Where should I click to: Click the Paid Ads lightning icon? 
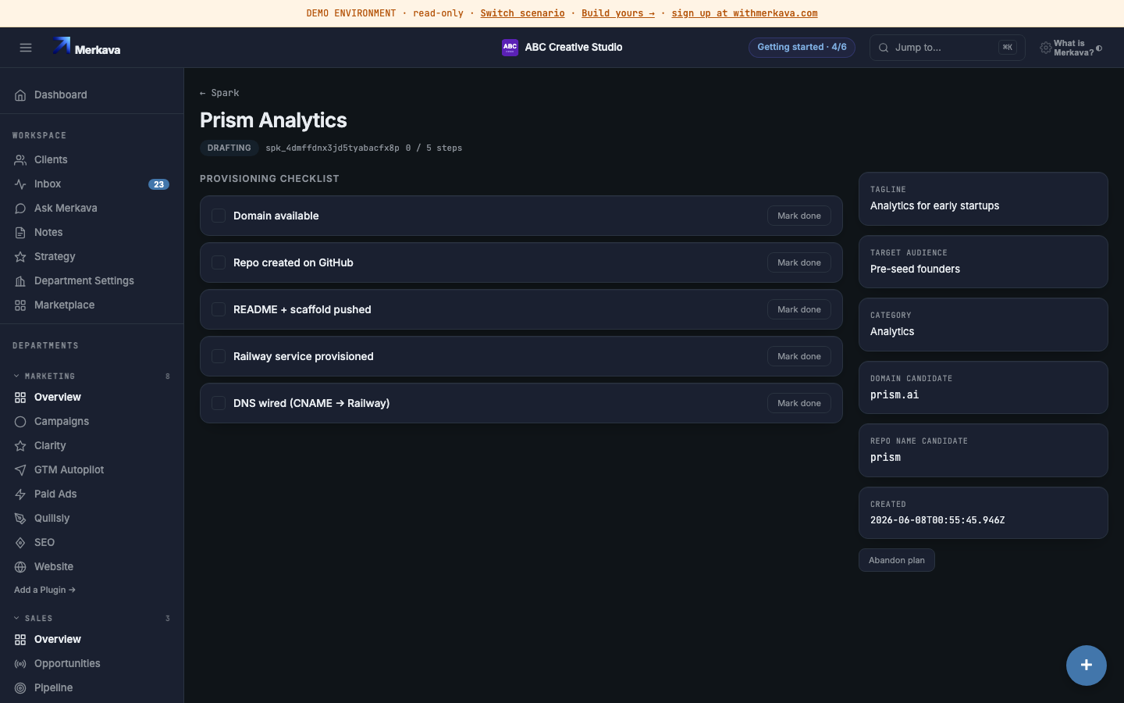pyautogui.click(x=20, y=494)
